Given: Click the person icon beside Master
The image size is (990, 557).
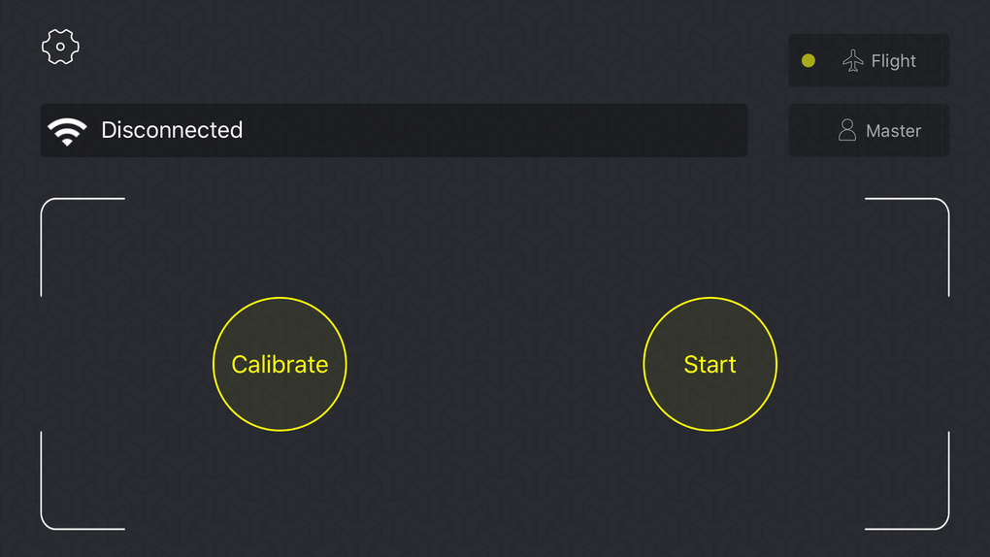Looking at the screenshot, I should [847, 131].
